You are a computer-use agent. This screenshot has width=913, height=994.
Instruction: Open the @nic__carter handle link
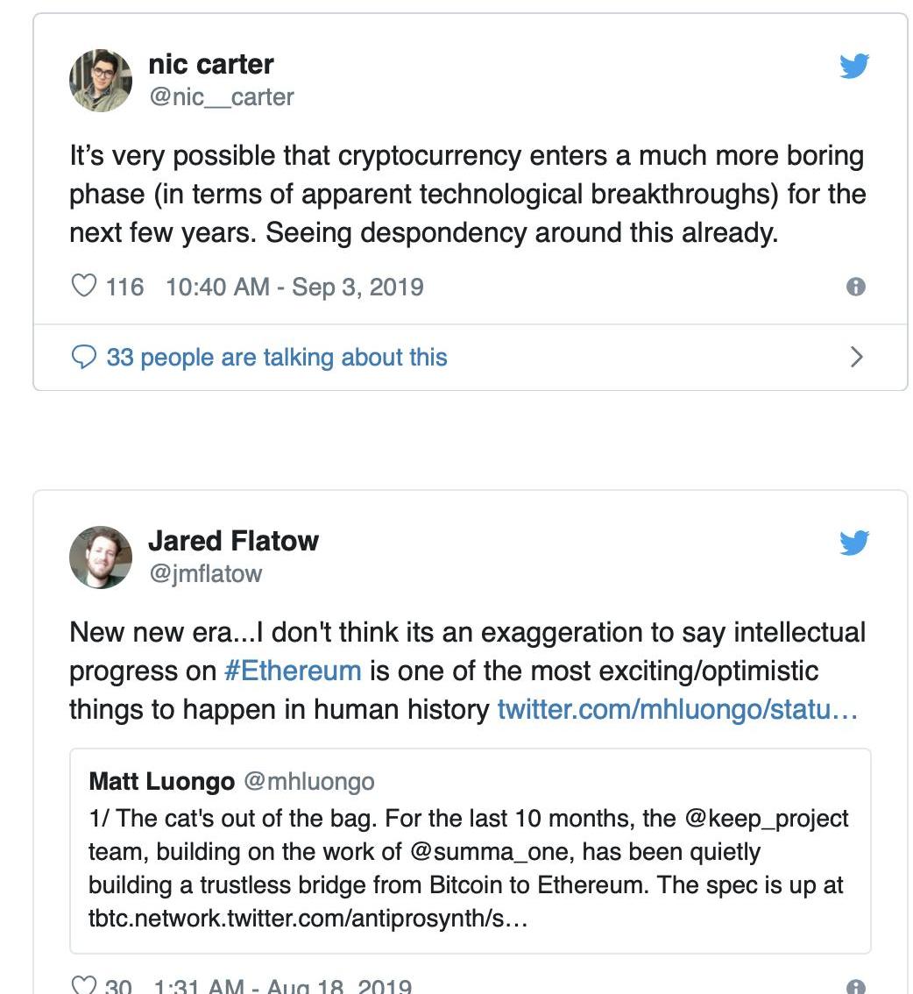click(x=222, y=96)
